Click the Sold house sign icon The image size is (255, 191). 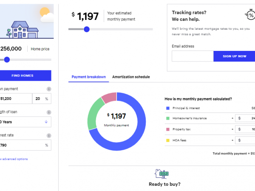(x=162, y=173)
